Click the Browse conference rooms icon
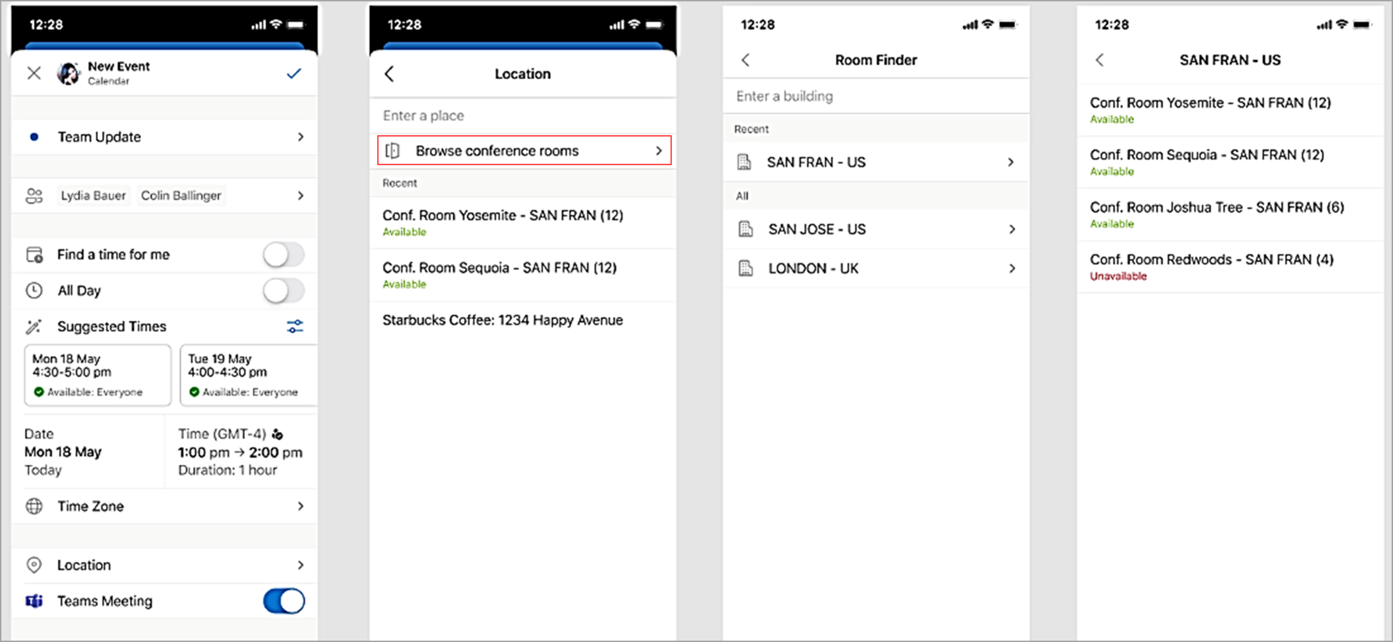Screen dimensions: 1393x642 point(398,151)
